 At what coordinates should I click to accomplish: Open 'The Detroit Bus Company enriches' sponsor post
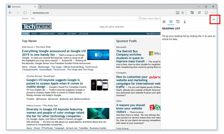click(130, 56)
